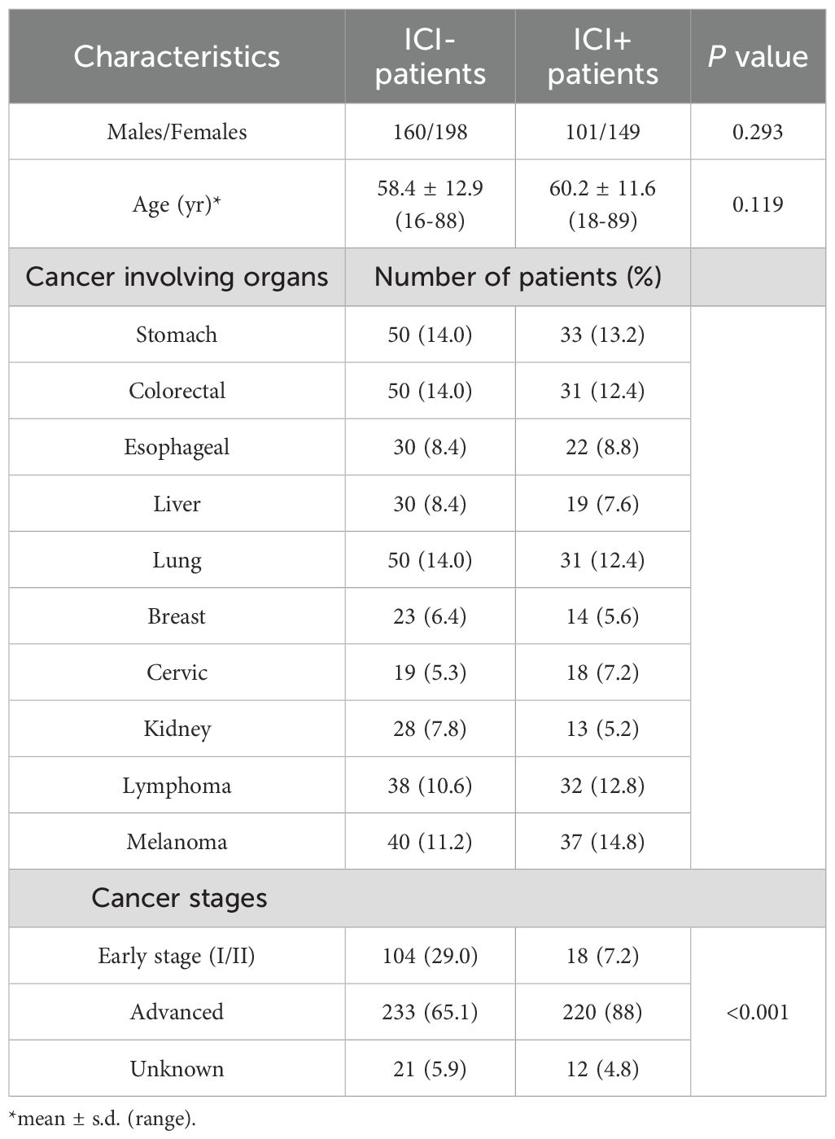Click the Characteristics column header
This screenshot has height=1139, width=835.
pyautogui.click(x=177, y=57)
